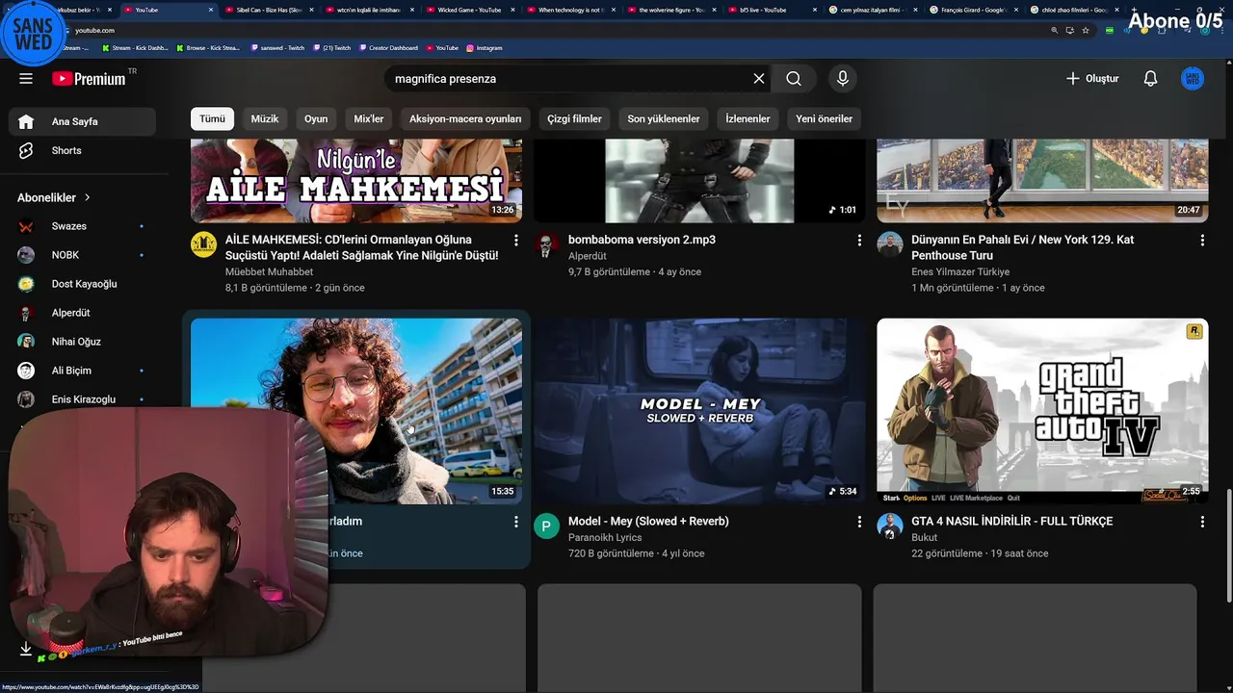Open the Swazes subscription channel
Viewport: 1233px width, 693px height.
click(82, 226)
